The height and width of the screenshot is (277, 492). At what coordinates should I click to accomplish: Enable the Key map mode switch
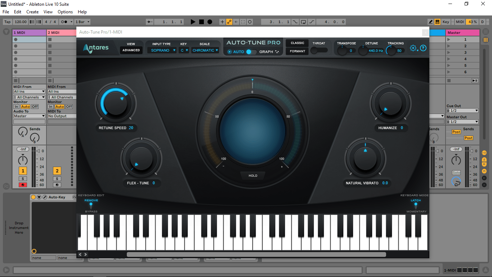coord(446,22)
